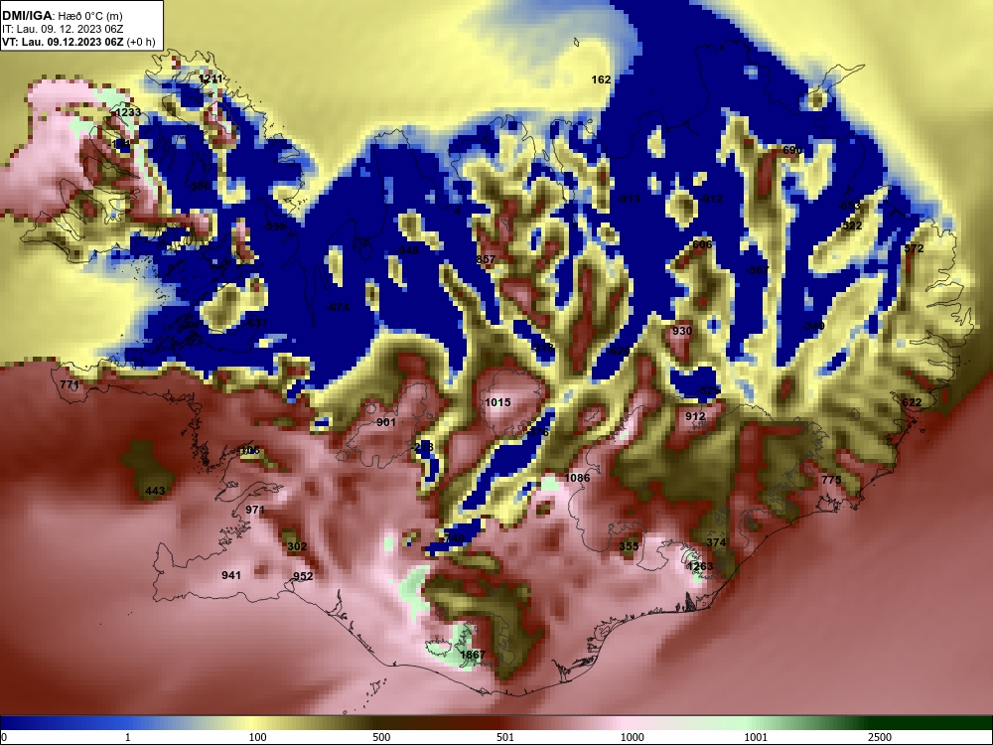993x745 pixels.
Task: Click the 1000 label on the color scale
Action: [632, 737]
